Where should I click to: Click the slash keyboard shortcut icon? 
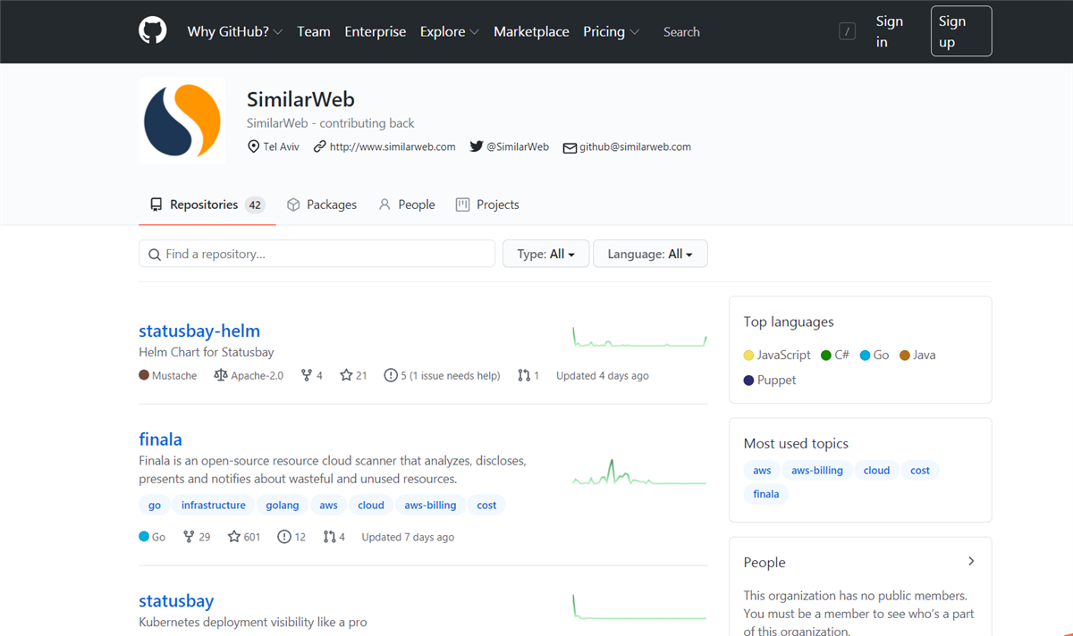coord(847,32)
